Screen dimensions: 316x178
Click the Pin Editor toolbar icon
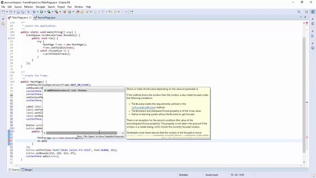pos(131,12)
